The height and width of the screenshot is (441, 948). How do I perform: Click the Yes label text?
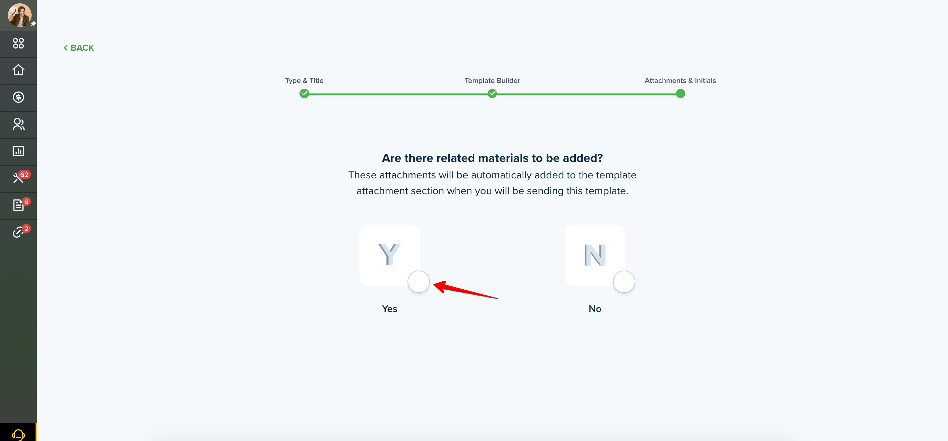coord(389,309)
